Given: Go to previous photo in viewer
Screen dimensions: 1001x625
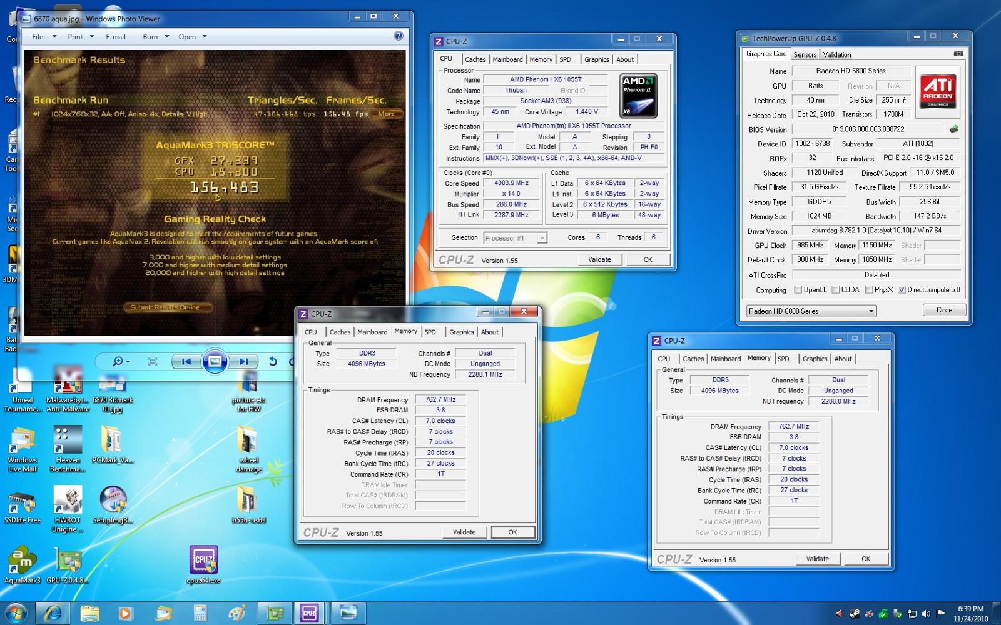Looking at the screenshot, I should click(186, 361).
